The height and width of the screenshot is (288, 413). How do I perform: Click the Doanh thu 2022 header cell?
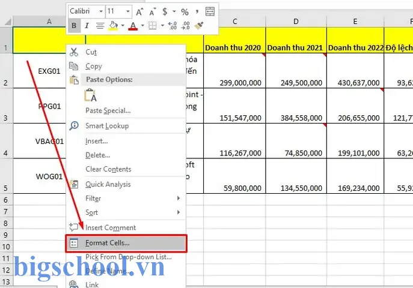point(355,40)
